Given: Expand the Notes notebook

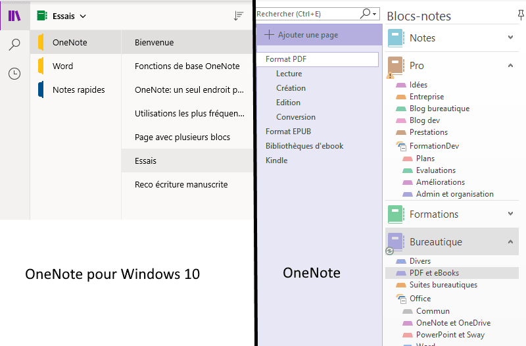Looking at the screenshot, I should coord(511,37).
